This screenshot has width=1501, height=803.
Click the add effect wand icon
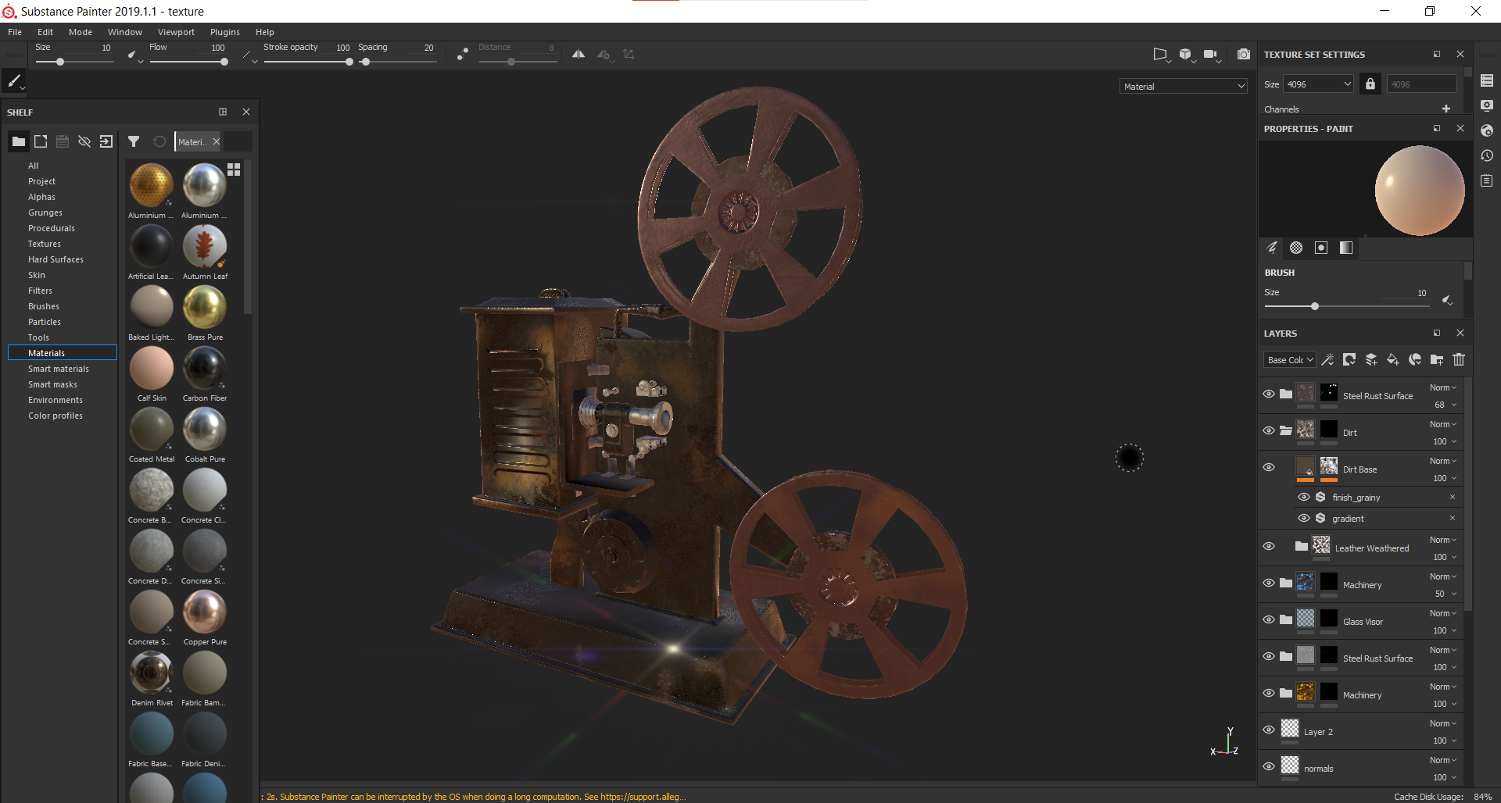[x=1327, y=359]
